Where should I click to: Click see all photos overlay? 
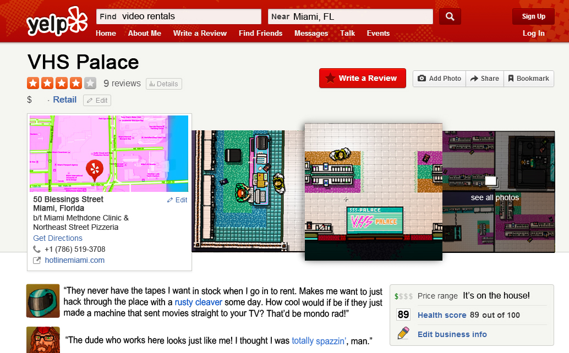495,197
